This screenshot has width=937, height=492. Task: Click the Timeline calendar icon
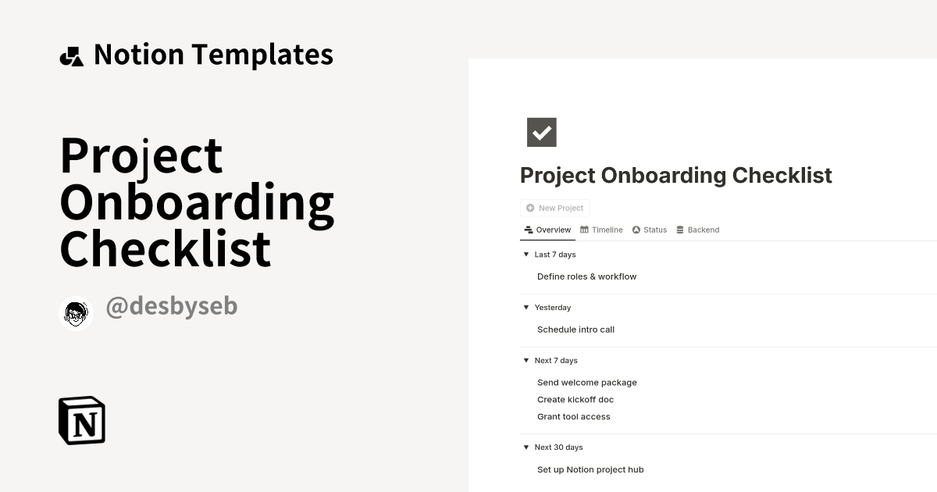click(584, 230)
